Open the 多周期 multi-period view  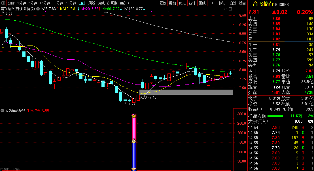[x=112, y=3]
